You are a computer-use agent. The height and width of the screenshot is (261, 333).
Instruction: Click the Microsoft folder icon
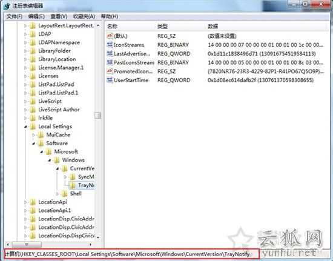click(48, 151)
